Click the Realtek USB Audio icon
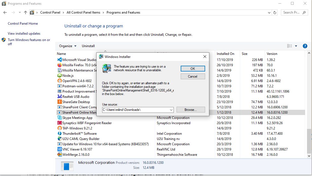The image size is (312, 176). [x=59, y=96]
